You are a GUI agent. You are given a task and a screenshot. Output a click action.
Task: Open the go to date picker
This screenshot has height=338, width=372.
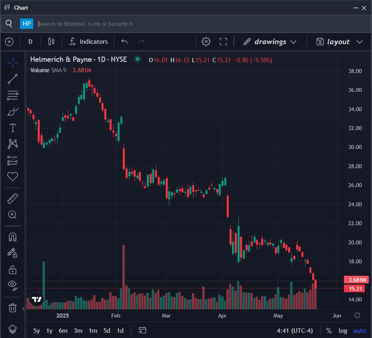coord(142,330)
